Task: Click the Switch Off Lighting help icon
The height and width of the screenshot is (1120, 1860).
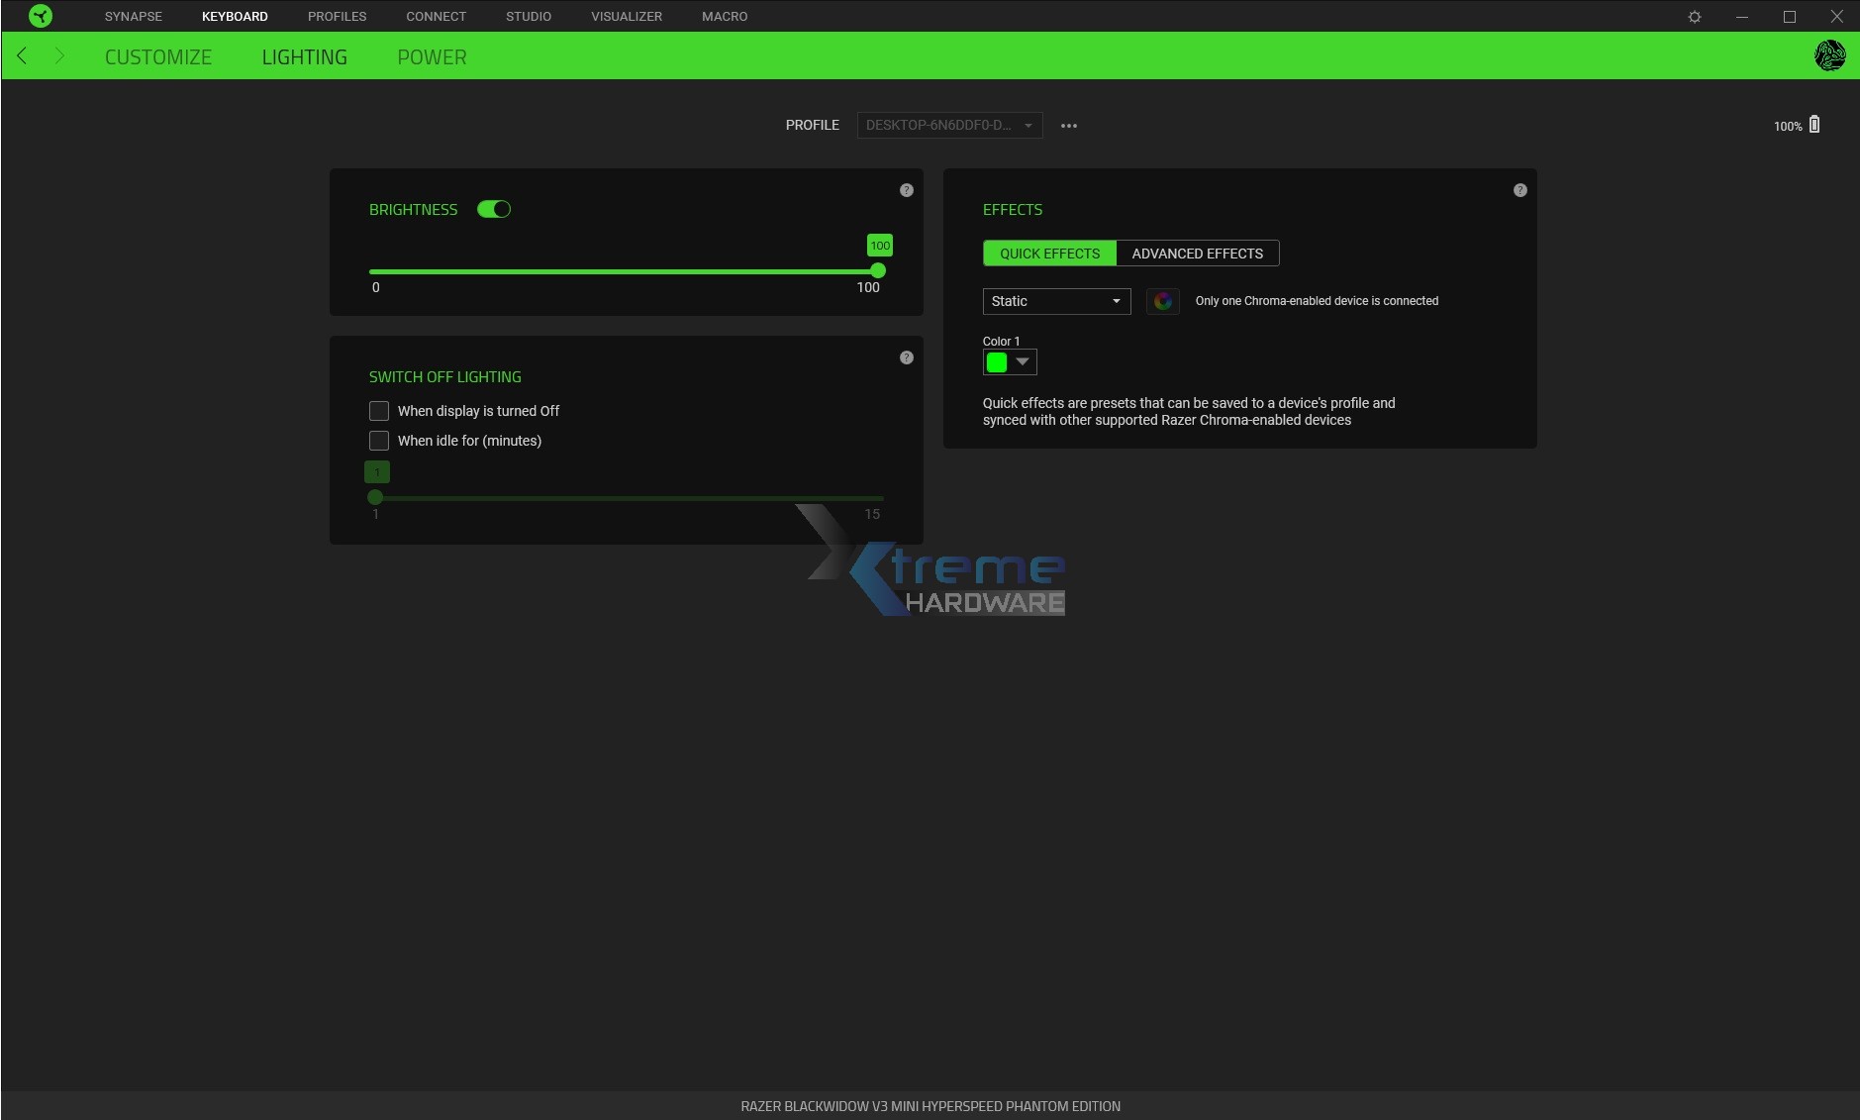Action: point(906,356)
